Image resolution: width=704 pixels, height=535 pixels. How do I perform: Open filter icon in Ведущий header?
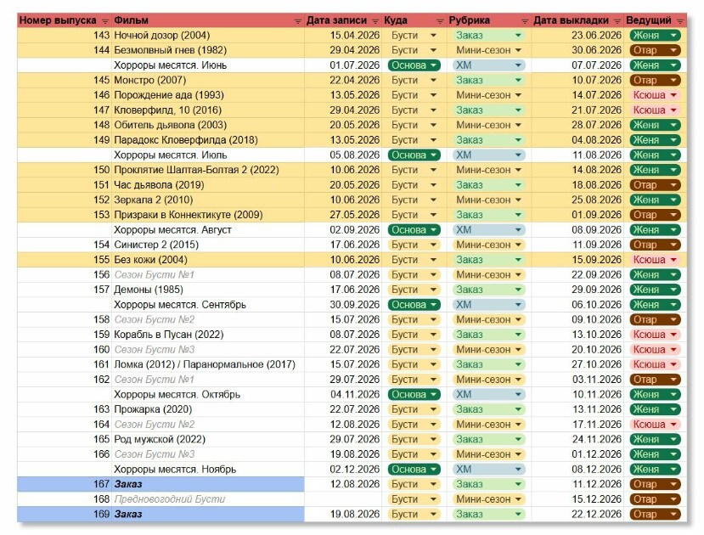[x=679, y=21]
